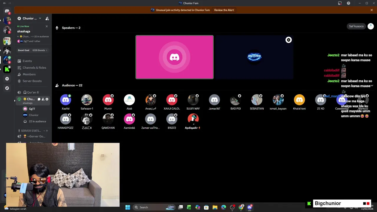The width and height of the screenshot is (377, 212).
Task: Select audience member Xaafid
Action: [x=66, y=102]
